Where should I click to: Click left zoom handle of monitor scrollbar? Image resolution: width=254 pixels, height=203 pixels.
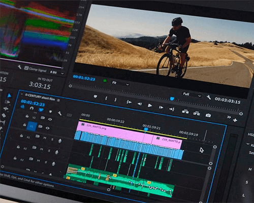tap(70, 86)
